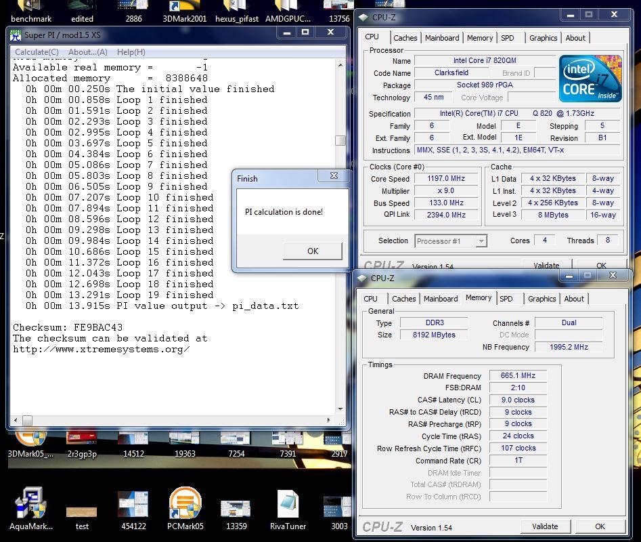Switch to Caches tab in upper CPU-Z

click(x=405, y=38)
